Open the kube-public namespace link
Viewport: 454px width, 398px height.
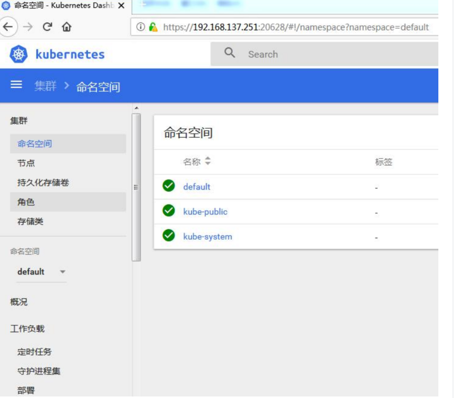(x=205, y=212)
